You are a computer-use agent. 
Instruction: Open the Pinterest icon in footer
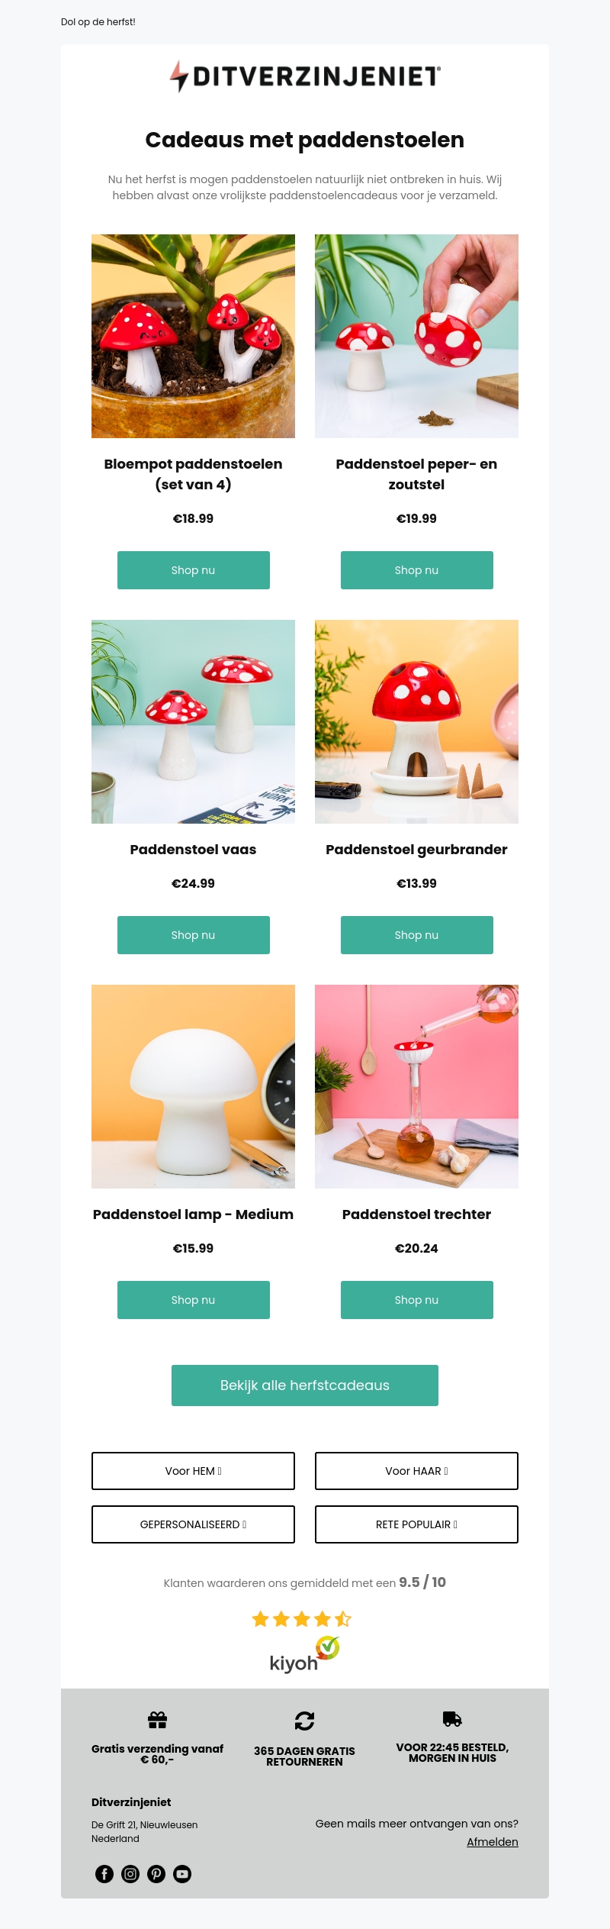156,1874
